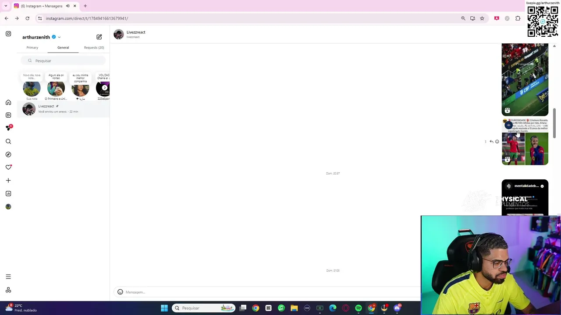Open browser Extensions puzzle icon

click(x=518, y=18)
